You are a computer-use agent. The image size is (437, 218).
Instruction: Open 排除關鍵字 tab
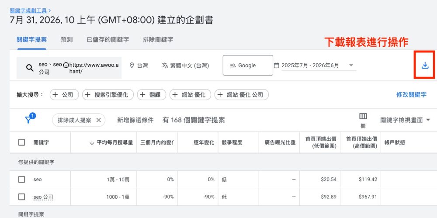click(x=158, y=40)
